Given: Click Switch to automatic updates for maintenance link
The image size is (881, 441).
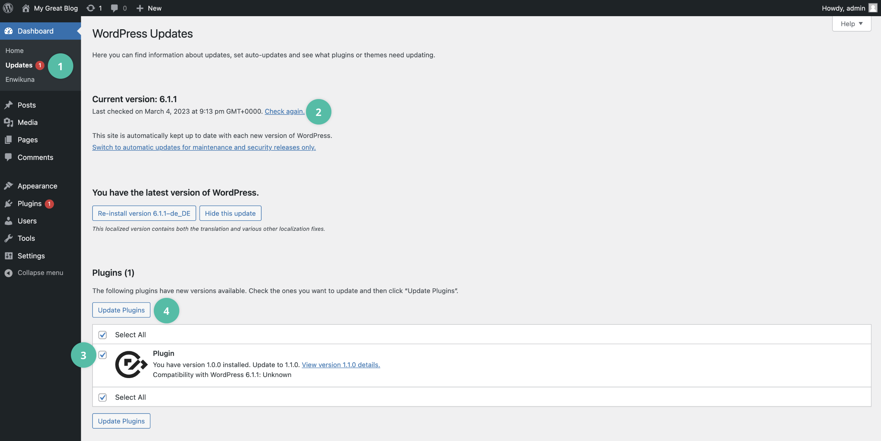Looking at the screenshot, I should (204, 147).
